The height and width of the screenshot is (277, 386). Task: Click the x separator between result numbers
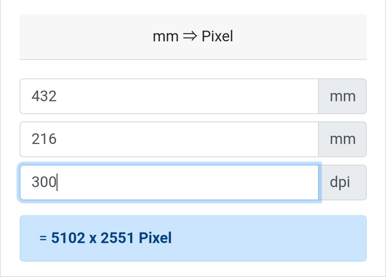coord(93,239)
